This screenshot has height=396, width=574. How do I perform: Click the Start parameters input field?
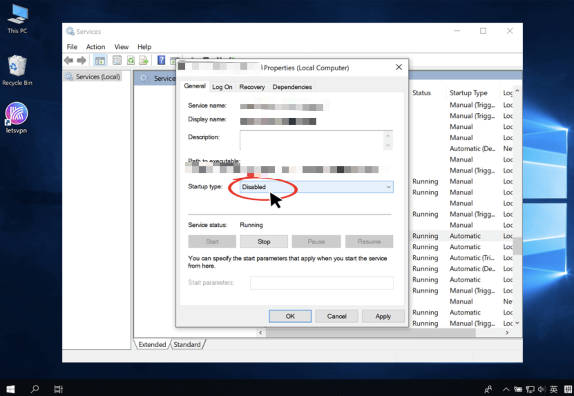coord(322,283)
